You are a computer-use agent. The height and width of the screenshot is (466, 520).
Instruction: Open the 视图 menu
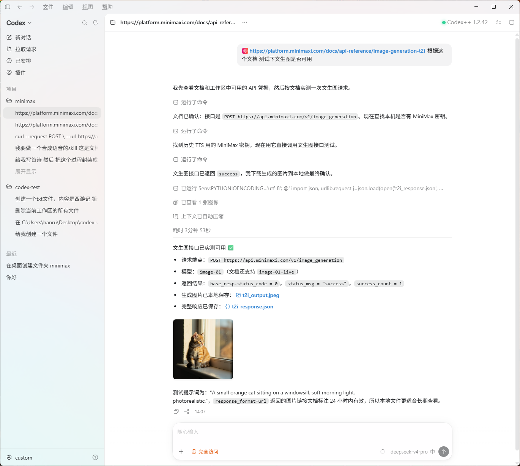88,7
